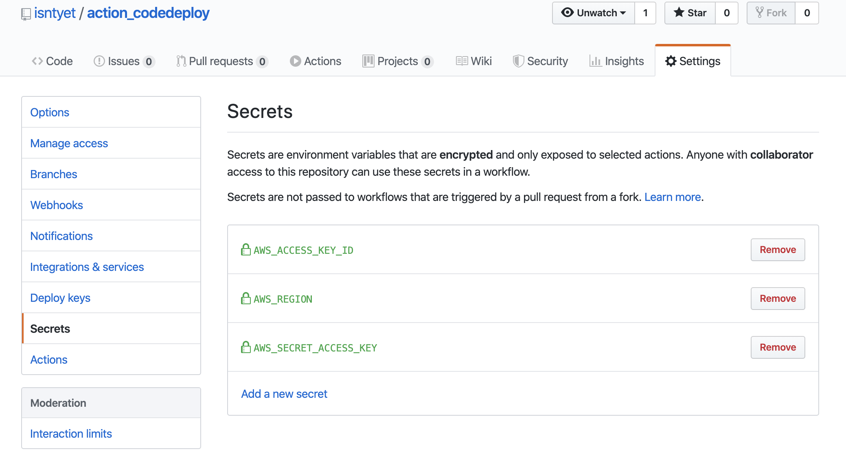Click the Code brackets icon

37,61
